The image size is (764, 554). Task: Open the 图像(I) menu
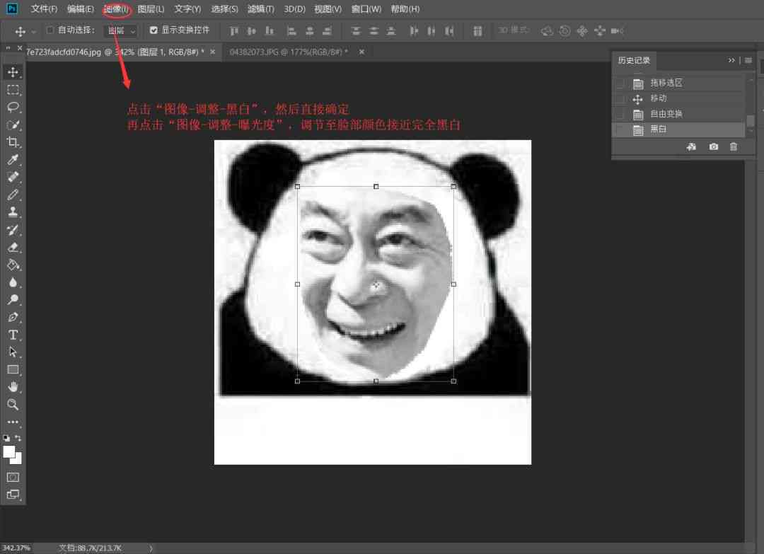pos(116,8)
